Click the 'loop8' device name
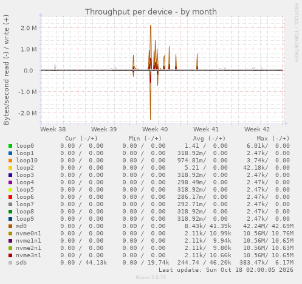Image resolution: width=302 pixels, height=284 pixels. pos(25,212)
